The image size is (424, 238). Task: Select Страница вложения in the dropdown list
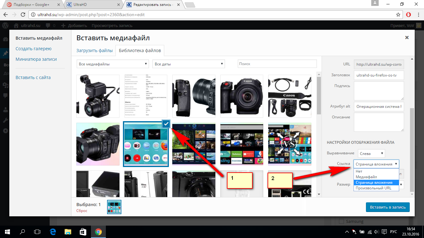click(376, 183)
